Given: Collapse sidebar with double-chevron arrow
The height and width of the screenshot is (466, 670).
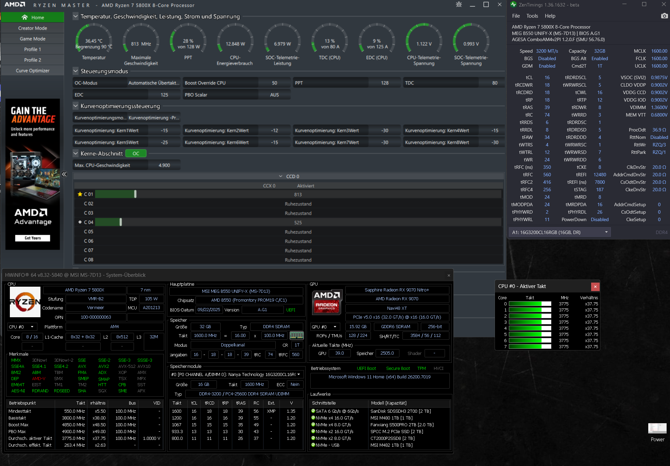Looking at the screenshot, I should point(64,174).
